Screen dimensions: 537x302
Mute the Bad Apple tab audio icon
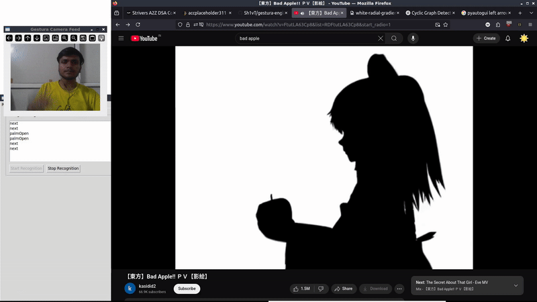[303, 13]
